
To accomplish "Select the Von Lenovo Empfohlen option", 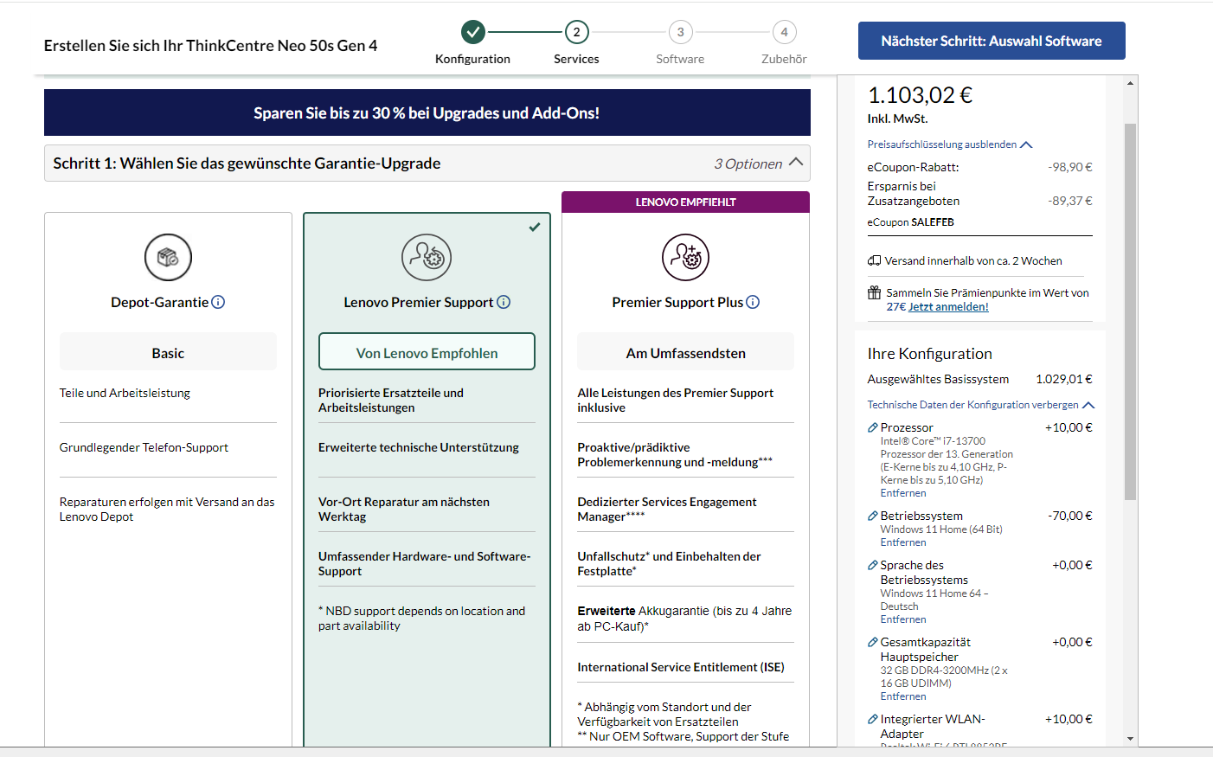I will coord(427,352).
